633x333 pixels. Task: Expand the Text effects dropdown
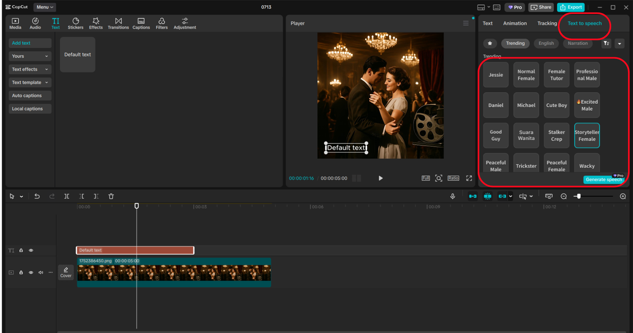click(30, 69)
